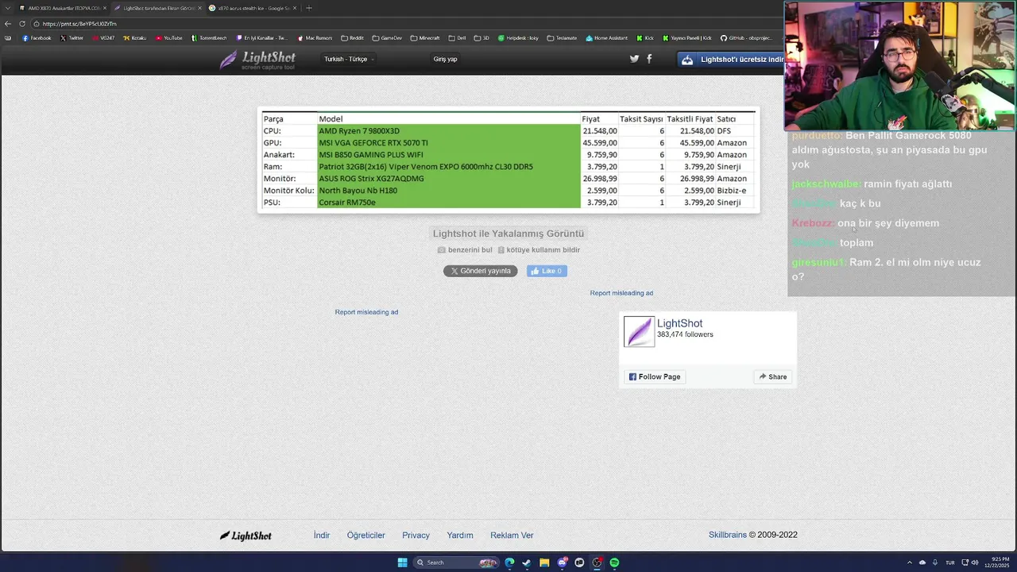Click the 383,474 followers text
Screen dimensions: 1017x572
[x=685, y=334]
